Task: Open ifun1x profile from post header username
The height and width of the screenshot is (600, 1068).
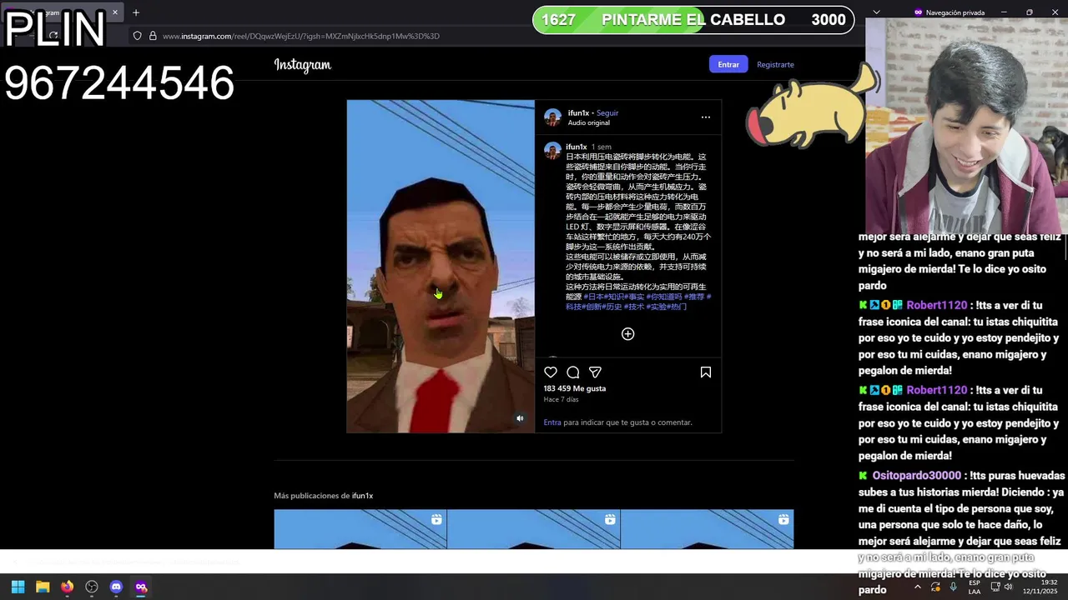Action: (x=578, y=112)
